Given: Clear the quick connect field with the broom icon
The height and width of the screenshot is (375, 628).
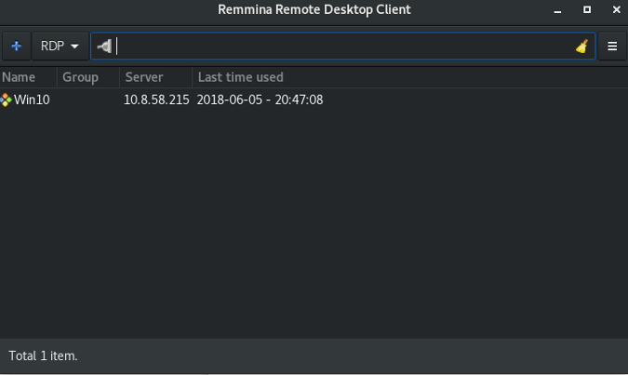Looking at the screenshot, I should 581,47.
